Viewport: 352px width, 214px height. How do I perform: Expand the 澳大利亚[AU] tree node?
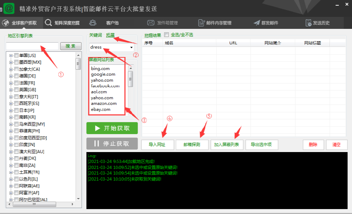pyautogui.click(x=11, y=152)
